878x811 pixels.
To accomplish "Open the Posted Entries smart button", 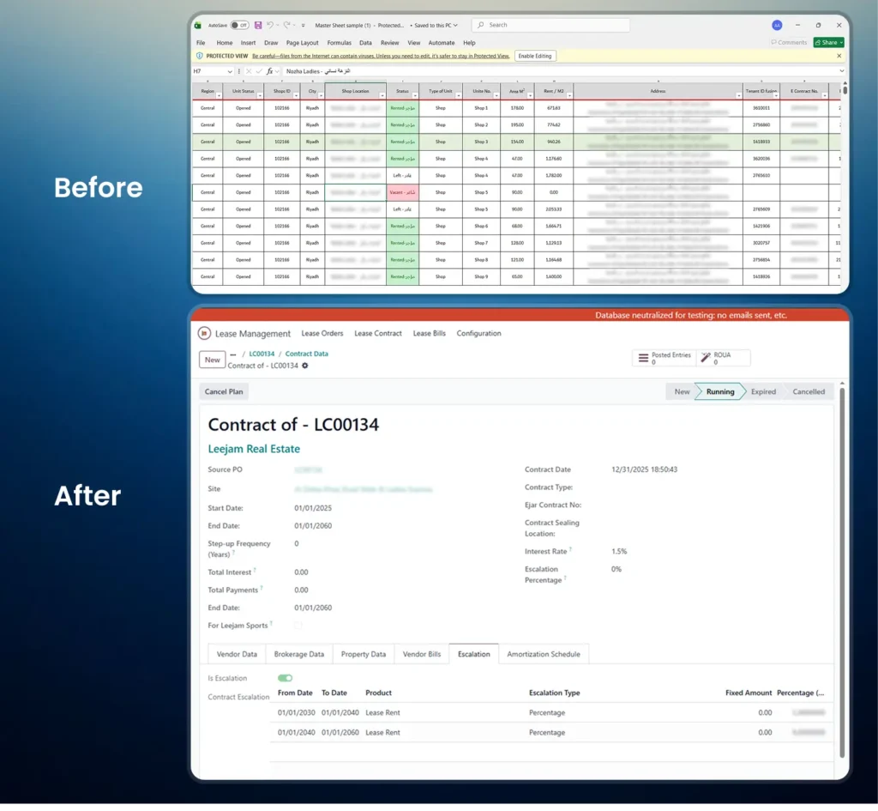I will [x=665, y=358].
